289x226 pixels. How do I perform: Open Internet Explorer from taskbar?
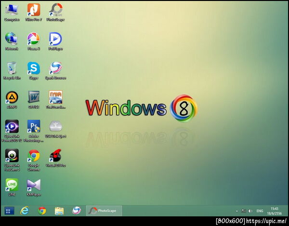(25, 211)
